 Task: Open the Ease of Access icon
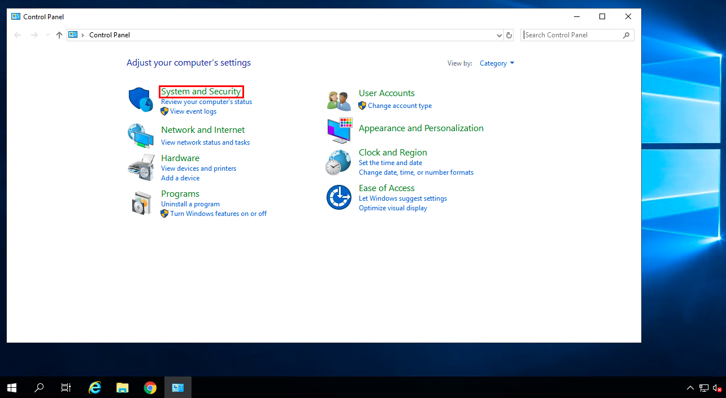(339, 197)
